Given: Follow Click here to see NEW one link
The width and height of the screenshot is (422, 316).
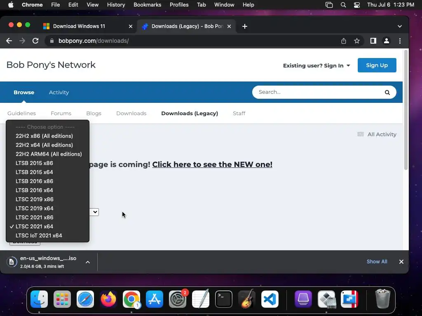Looking at the screenshot, I should coord(212,165).
